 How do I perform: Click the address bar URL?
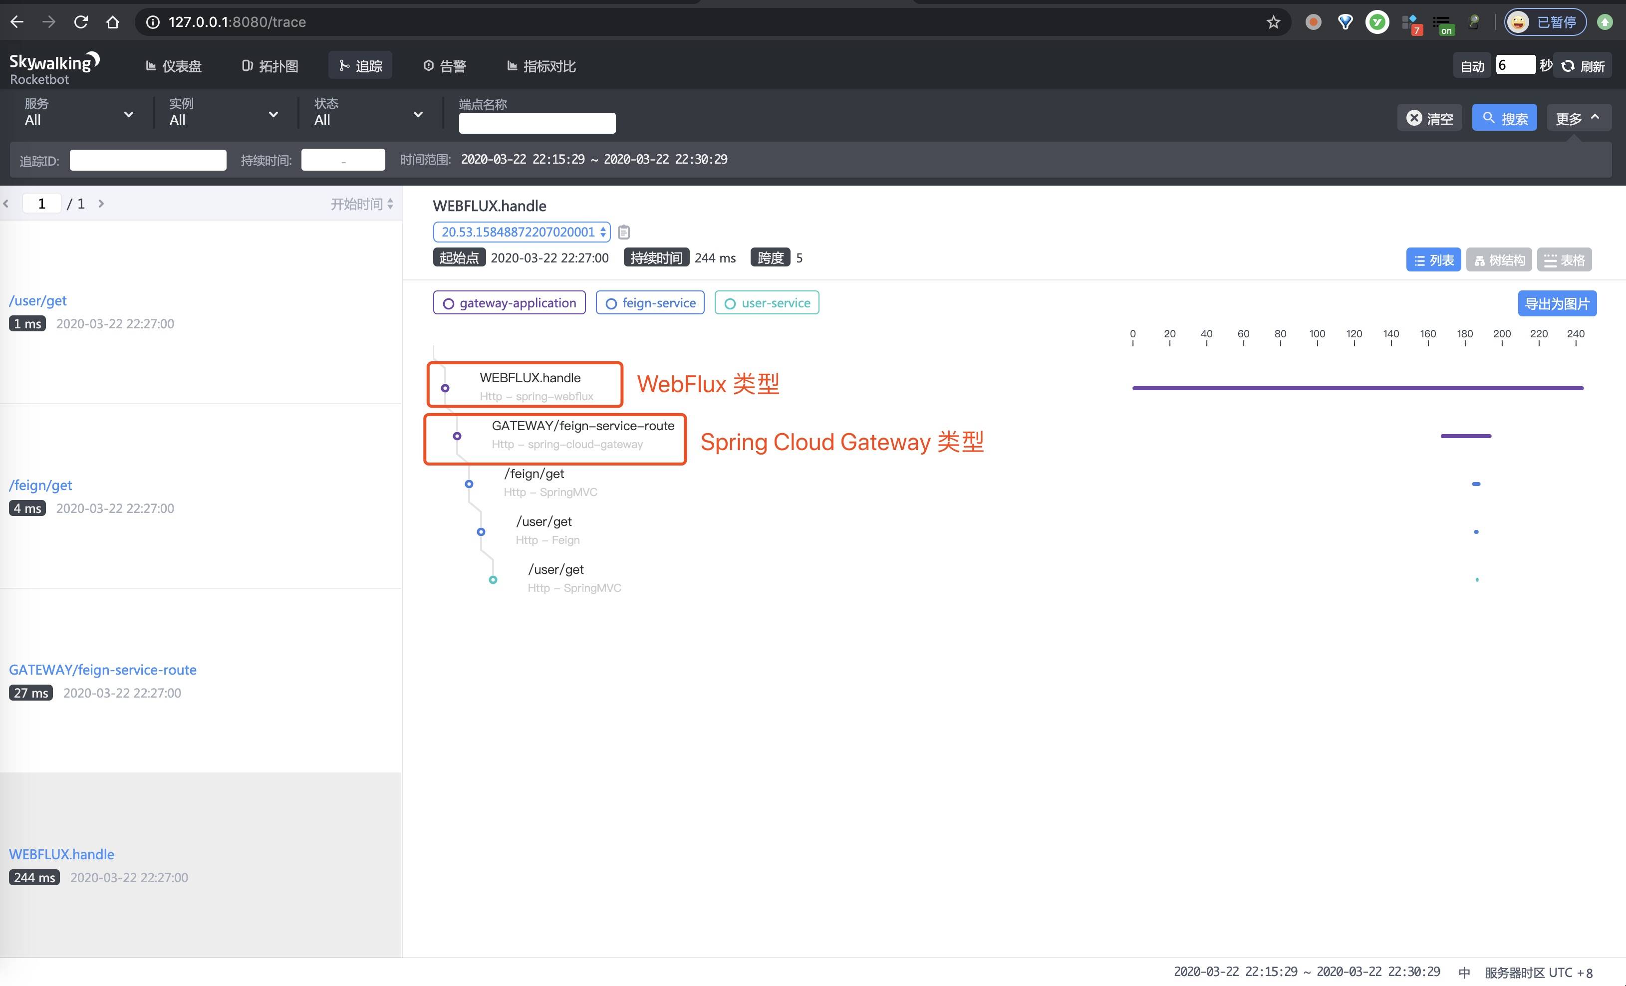coord(237,22)
